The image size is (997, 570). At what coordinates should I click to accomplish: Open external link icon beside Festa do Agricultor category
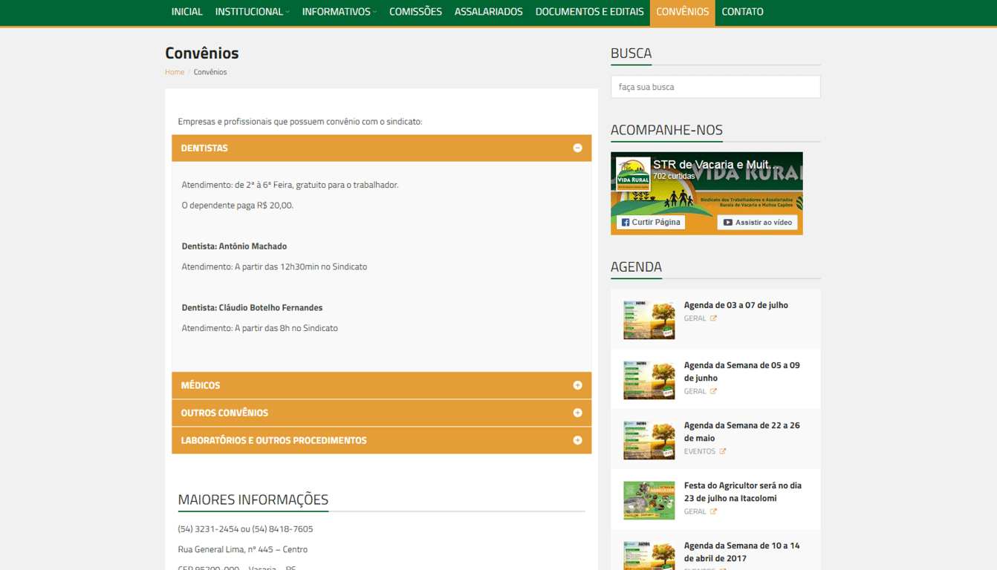(713, 511)
